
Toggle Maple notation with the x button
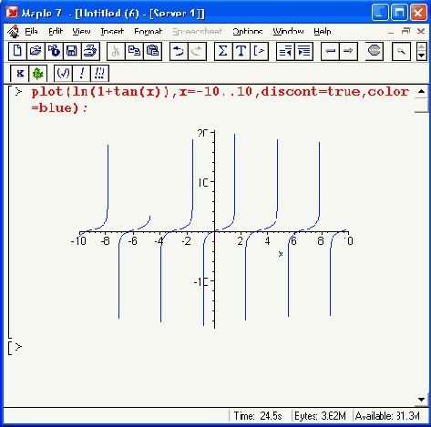pyautogui.click(x=20, y=73)
